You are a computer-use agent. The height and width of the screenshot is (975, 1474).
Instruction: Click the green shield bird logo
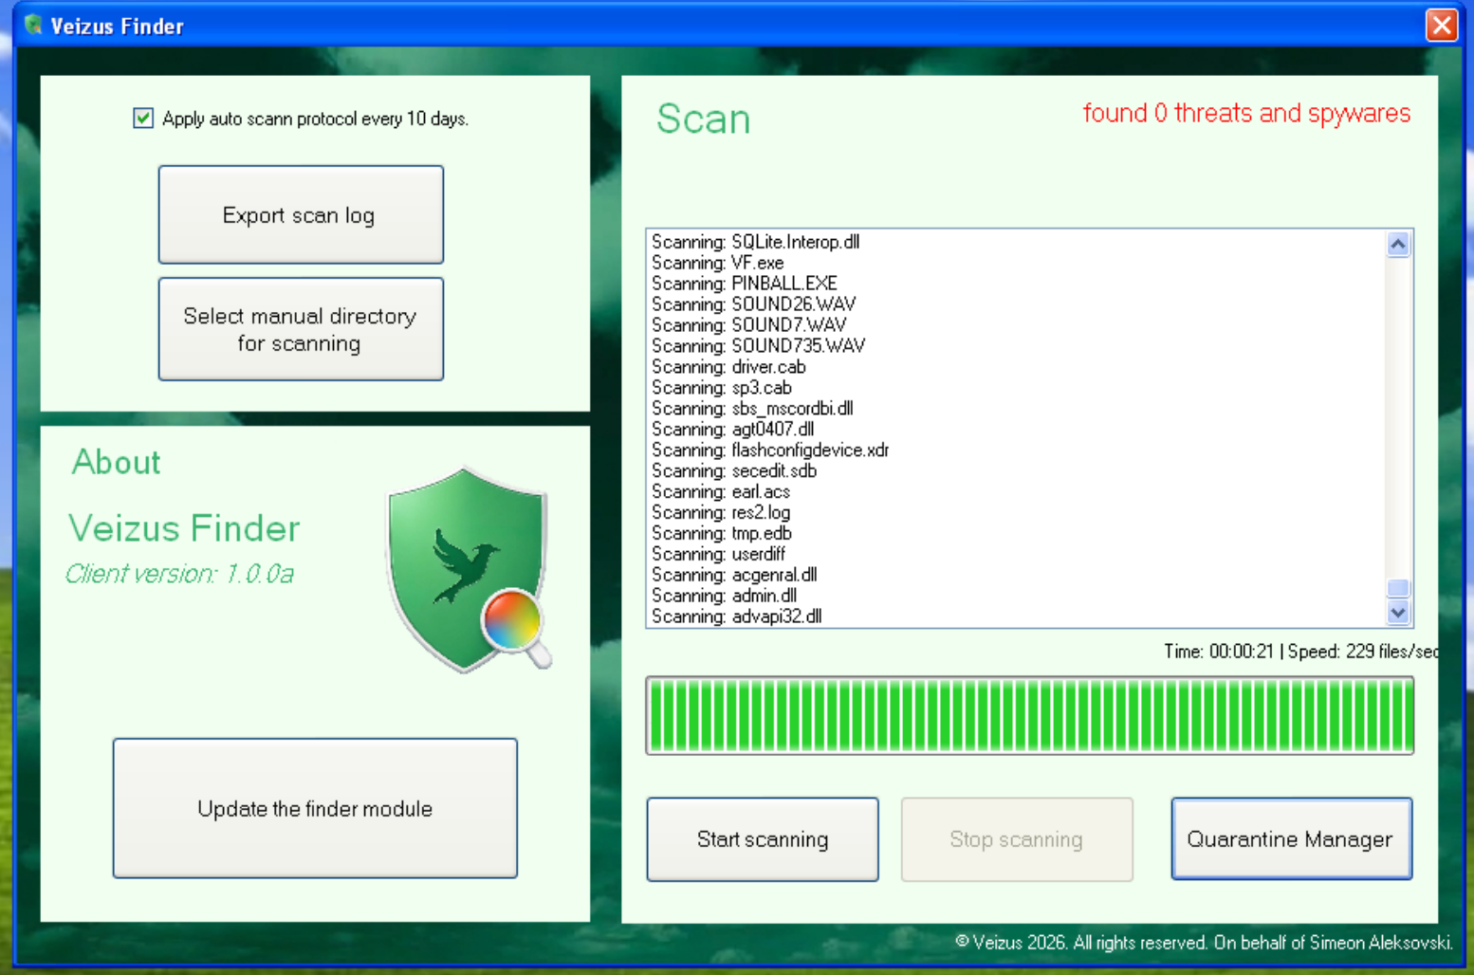point(469,569)
